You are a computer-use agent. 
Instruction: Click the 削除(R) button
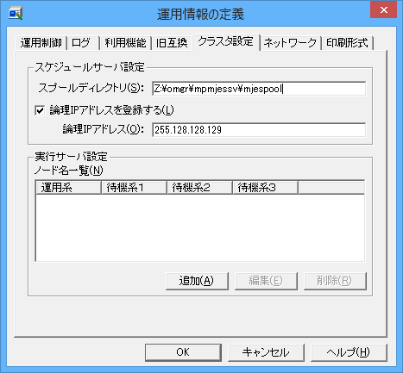point(335,281)
